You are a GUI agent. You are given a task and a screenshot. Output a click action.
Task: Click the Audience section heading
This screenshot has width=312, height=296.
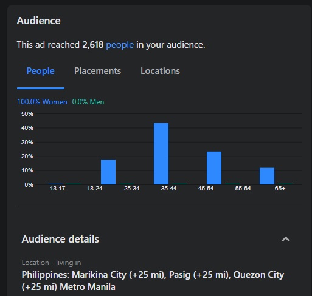click(39, 21)
